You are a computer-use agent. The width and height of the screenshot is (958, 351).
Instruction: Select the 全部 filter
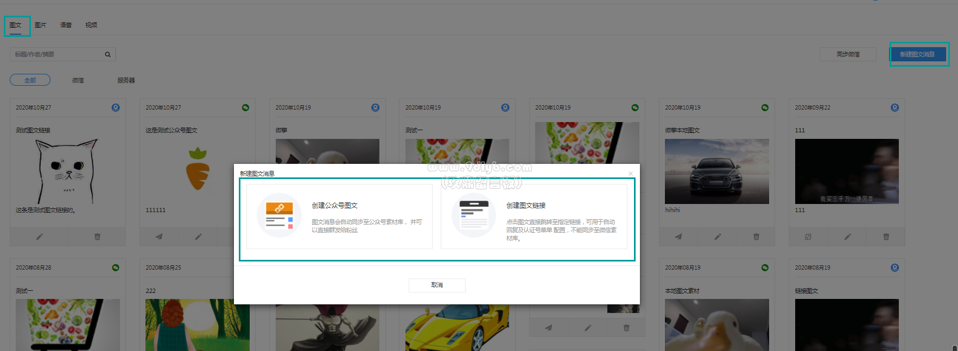click(30, 80)
